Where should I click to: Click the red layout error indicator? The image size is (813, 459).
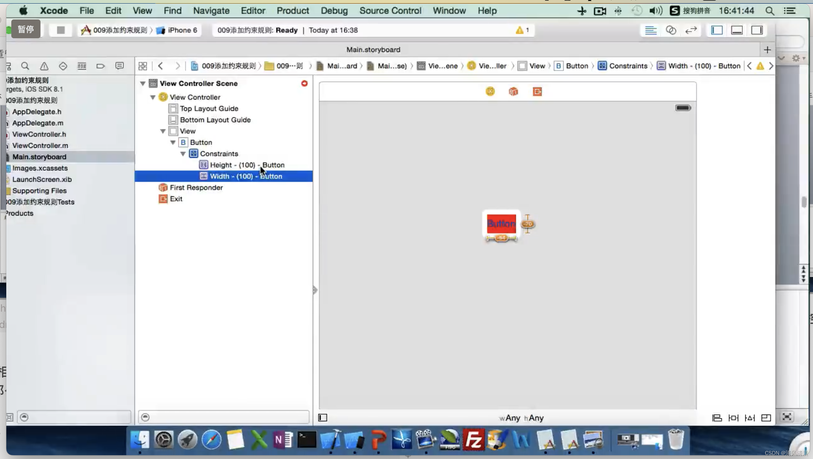click(x=304, y=83)
